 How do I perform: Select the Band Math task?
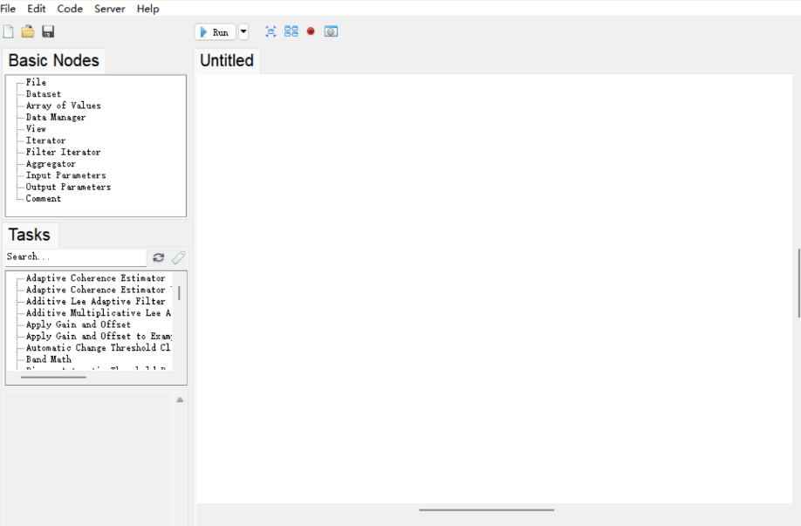(x=49, y=359)
